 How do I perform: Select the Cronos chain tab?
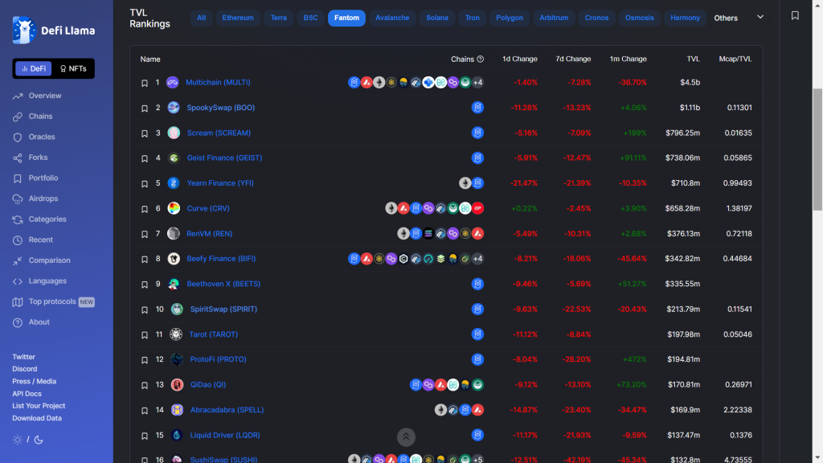point(597,18)
